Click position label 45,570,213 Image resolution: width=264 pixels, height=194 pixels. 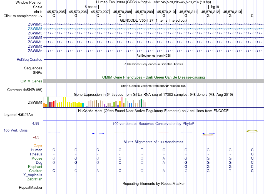click(232, 12)
